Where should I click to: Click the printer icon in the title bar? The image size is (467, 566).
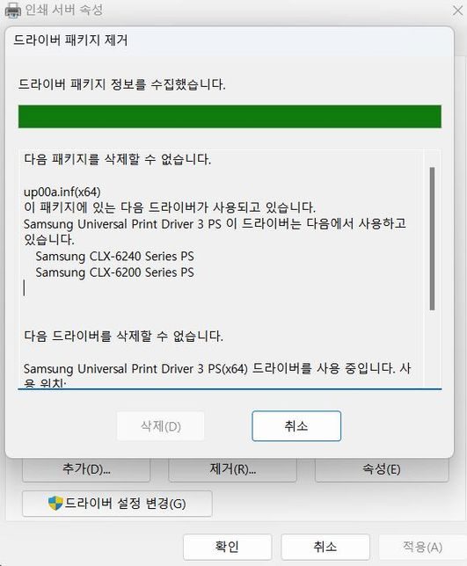coord(12,11)
